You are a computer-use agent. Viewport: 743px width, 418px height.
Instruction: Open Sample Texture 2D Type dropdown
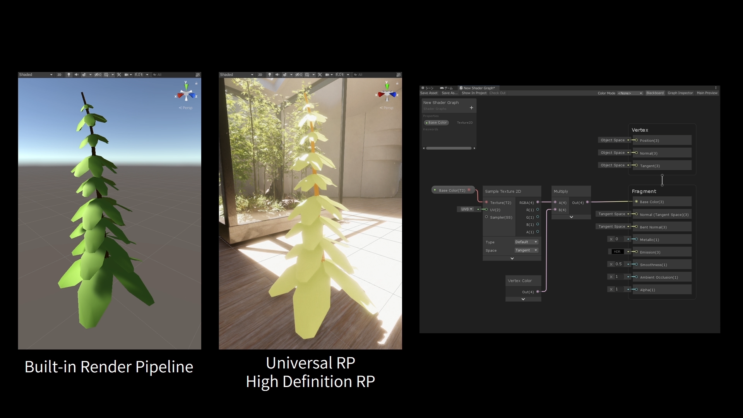click(x=526, y=242)
